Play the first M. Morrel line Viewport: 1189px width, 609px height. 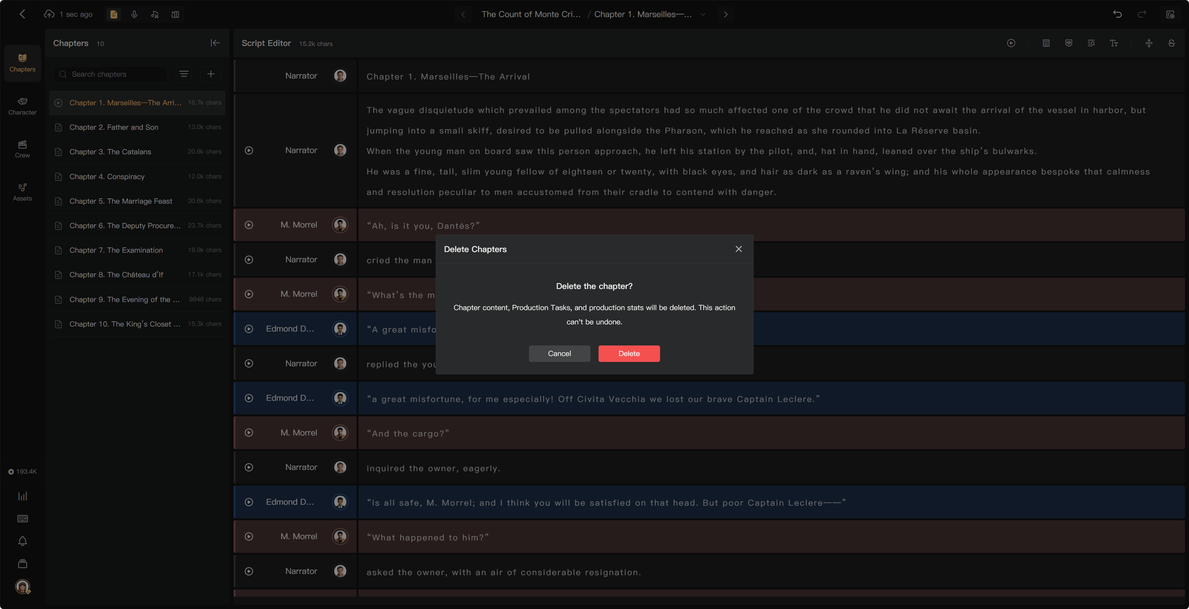pyautogui.click(x=249, y=225)
